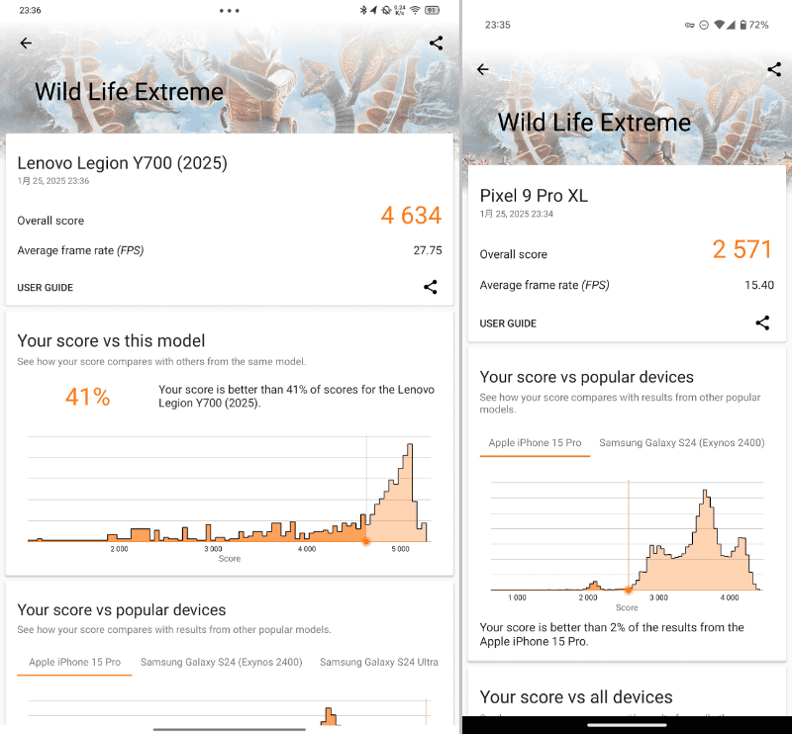The height and width of the screenshot is (734, 792).
Task: Tap average frame rate value 27.75
Action: coord(428,250)
